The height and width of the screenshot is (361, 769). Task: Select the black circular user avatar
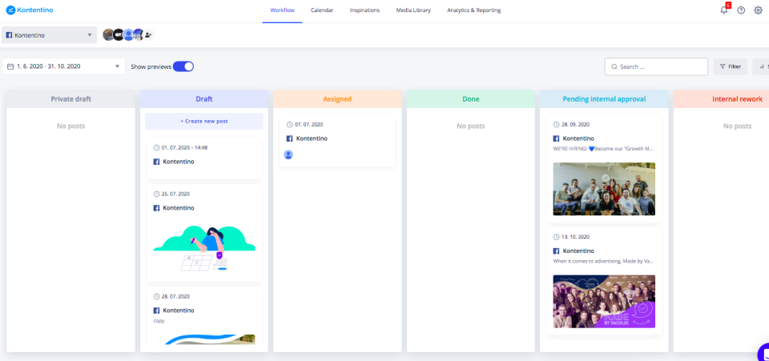click(119, 34)
